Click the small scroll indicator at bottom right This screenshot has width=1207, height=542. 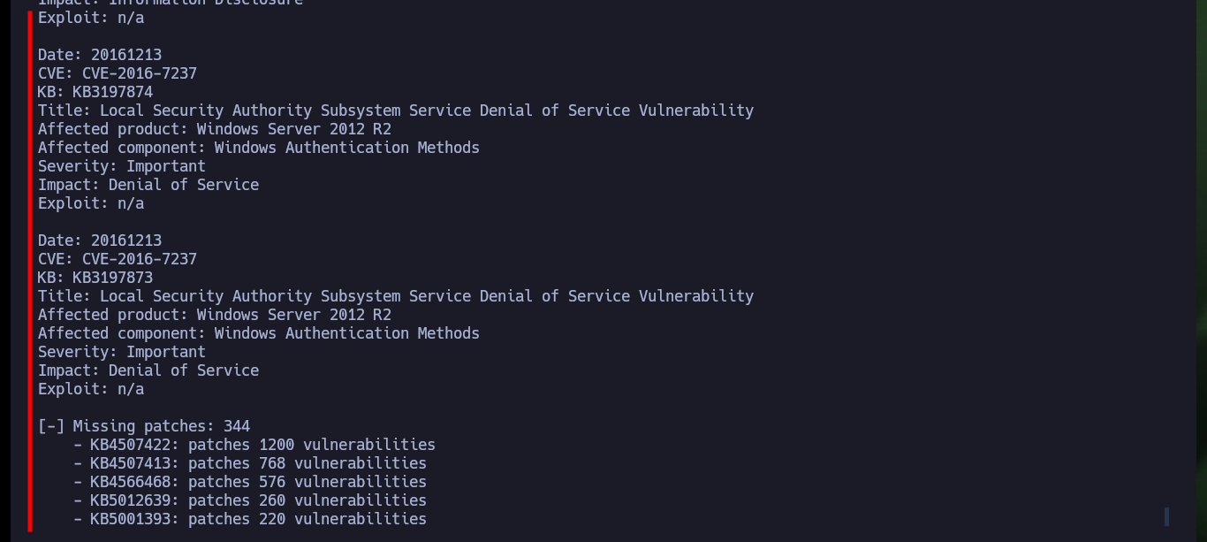click(1167, 516)
